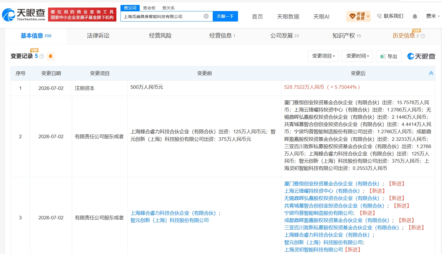Click the orange alert bell beside 变更记录
442x254 pixels.
click(x=50, y=56)
